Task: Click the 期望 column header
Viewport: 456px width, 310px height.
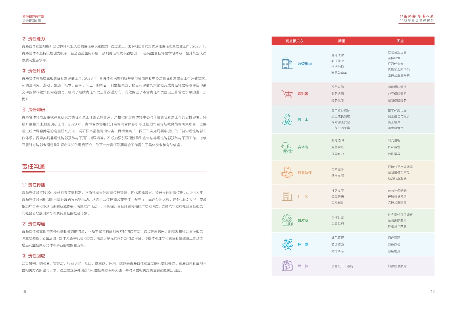Action: pyautogui.click(x=341, y=41)
